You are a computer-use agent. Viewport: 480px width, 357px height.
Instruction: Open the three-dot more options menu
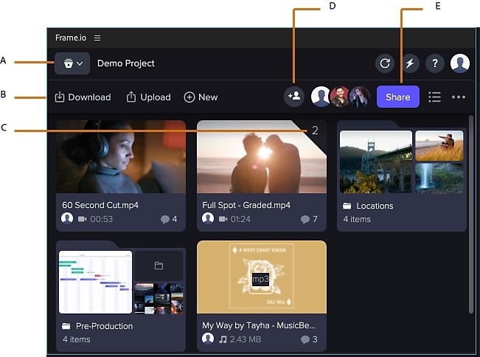click(459, 97)
